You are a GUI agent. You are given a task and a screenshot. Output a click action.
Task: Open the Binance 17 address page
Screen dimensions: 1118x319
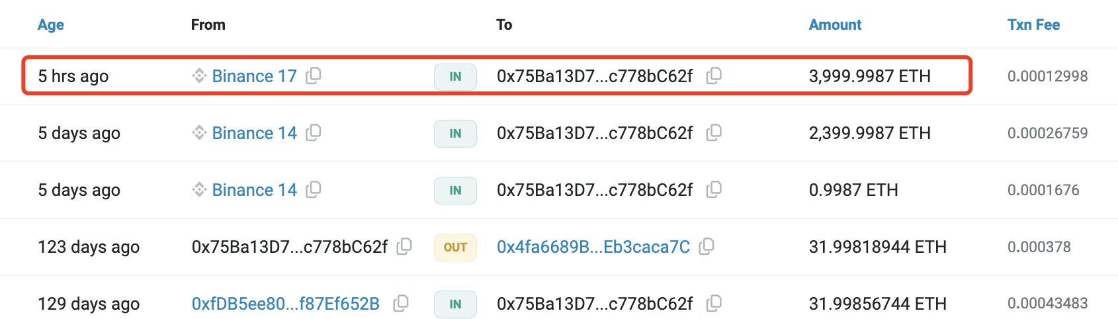pyautogui.click(x=254, y=76)
